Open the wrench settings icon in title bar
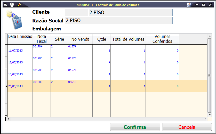216x134 pixels. 19,5
